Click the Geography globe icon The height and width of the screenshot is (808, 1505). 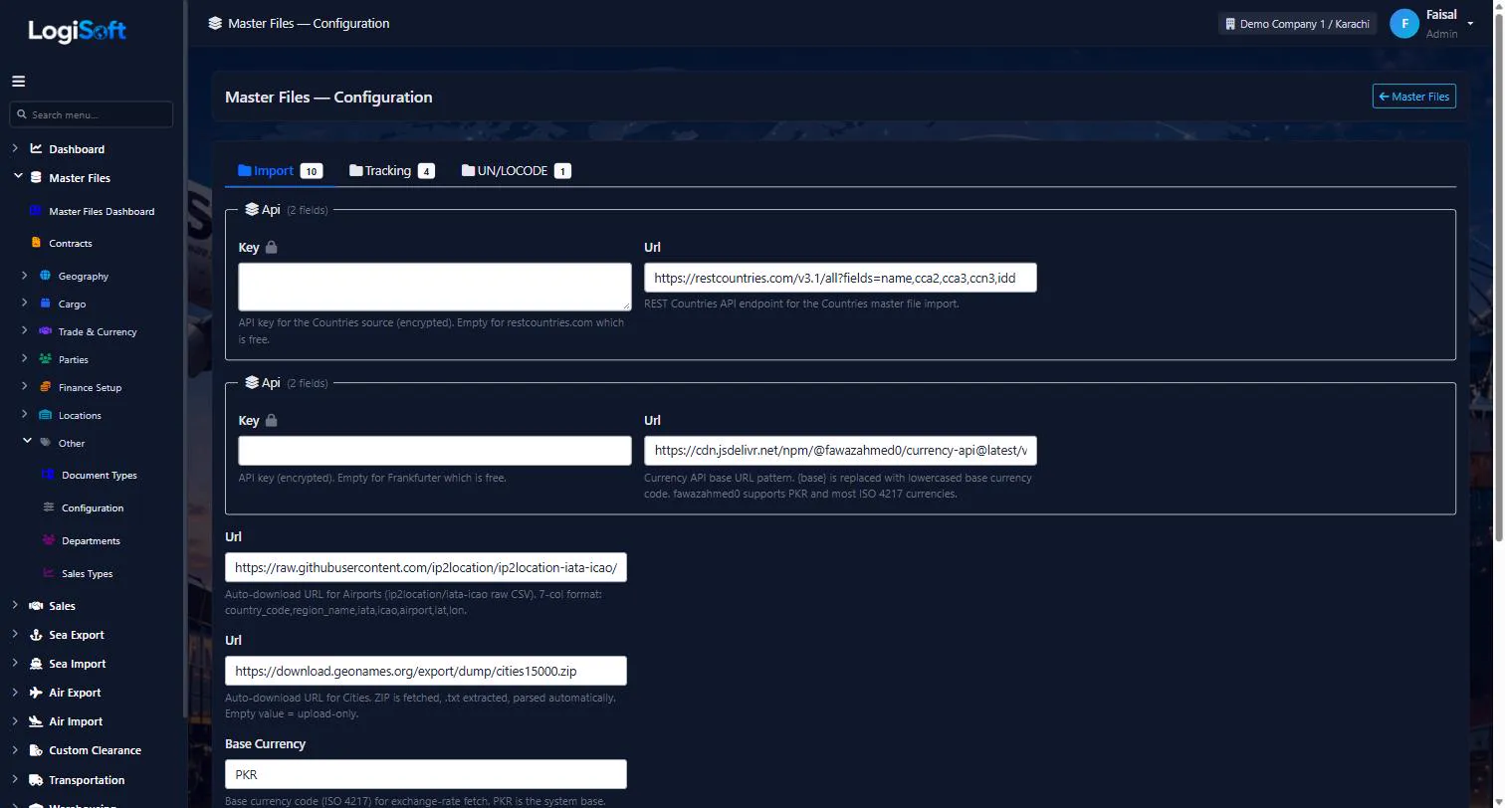(45, 275)
